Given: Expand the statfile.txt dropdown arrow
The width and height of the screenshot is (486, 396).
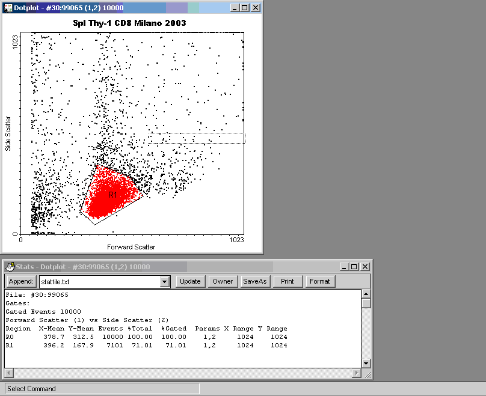Looking at the screenshot, I should pos(165,281).
